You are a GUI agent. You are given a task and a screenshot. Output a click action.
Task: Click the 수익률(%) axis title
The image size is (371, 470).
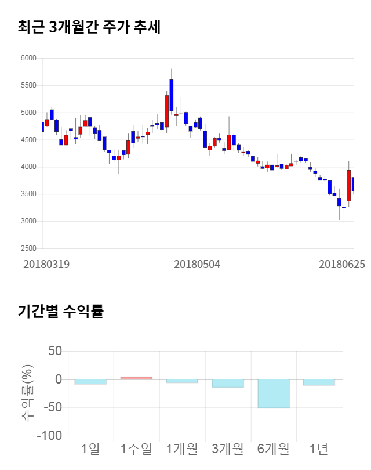pyautogui.click(x=27, y=393)
